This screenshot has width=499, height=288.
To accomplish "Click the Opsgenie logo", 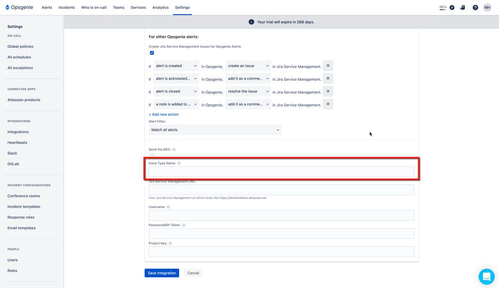I will pos(19,7).
